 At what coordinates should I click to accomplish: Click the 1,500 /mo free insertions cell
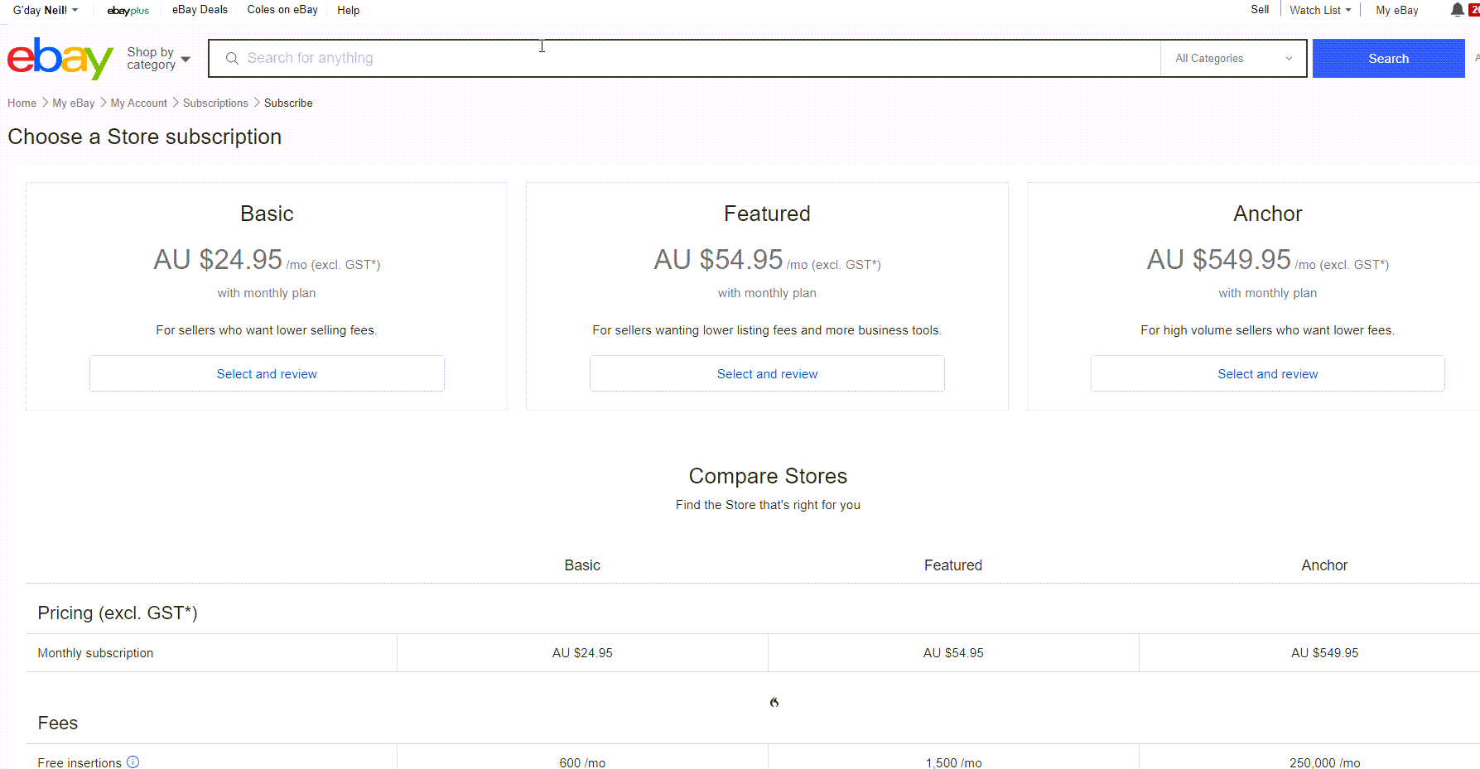pyautogui.click(x=953, y=762)
